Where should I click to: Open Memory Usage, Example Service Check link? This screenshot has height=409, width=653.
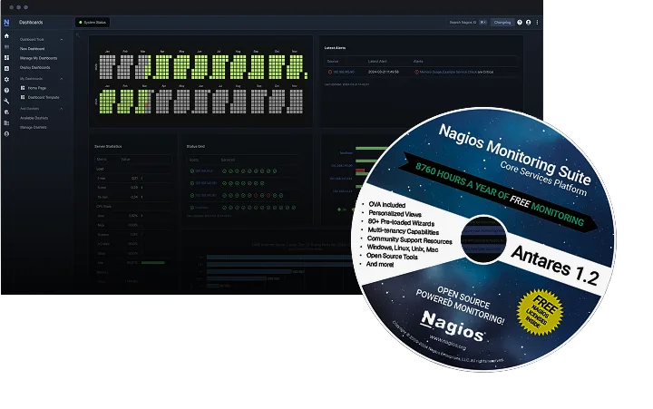point(448,72)
